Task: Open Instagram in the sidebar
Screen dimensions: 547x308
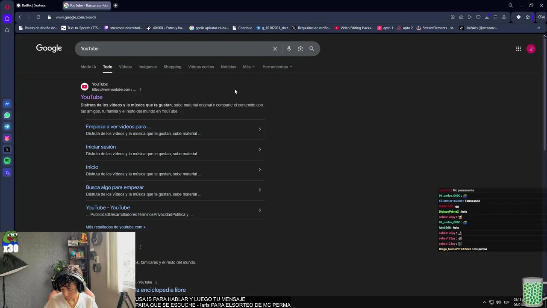Action: (x=7, y=138)
